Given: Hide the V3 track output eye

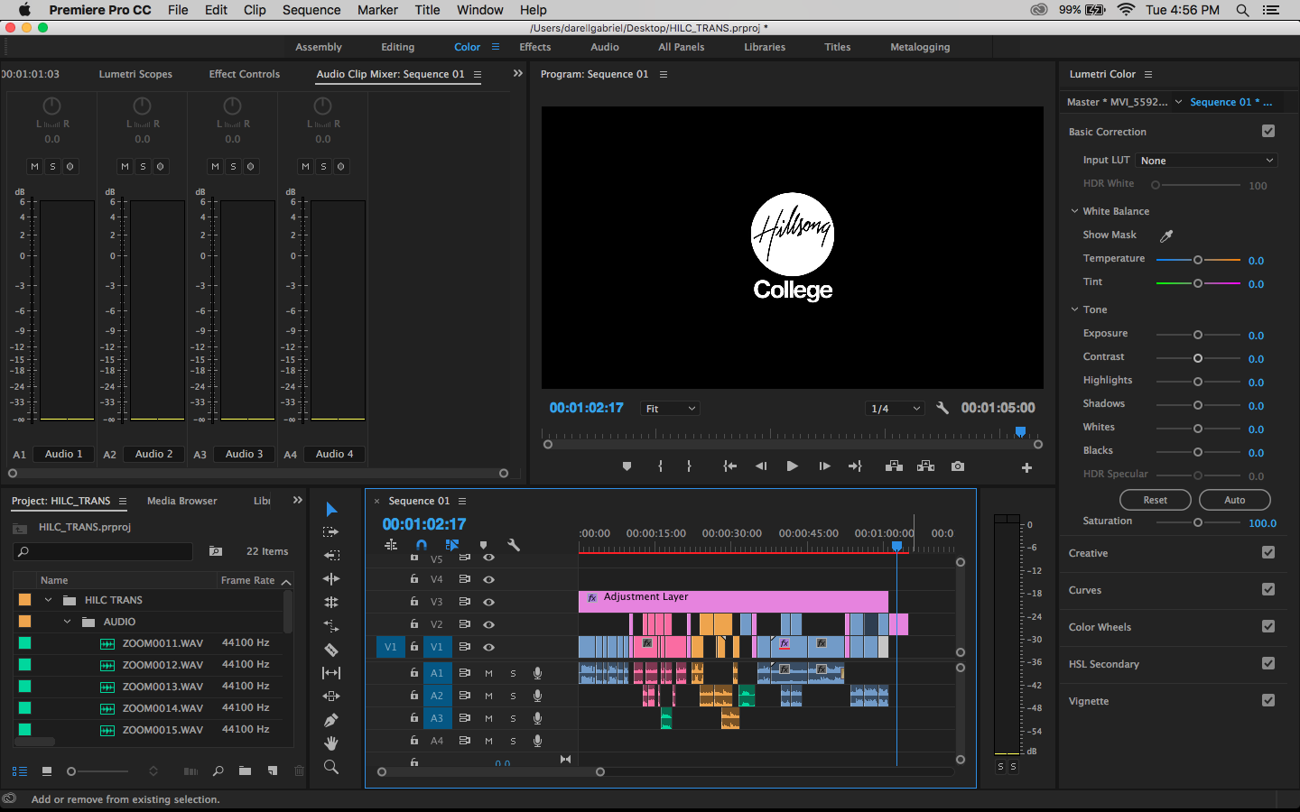Looking at the screenshot, I should (488, 602).
